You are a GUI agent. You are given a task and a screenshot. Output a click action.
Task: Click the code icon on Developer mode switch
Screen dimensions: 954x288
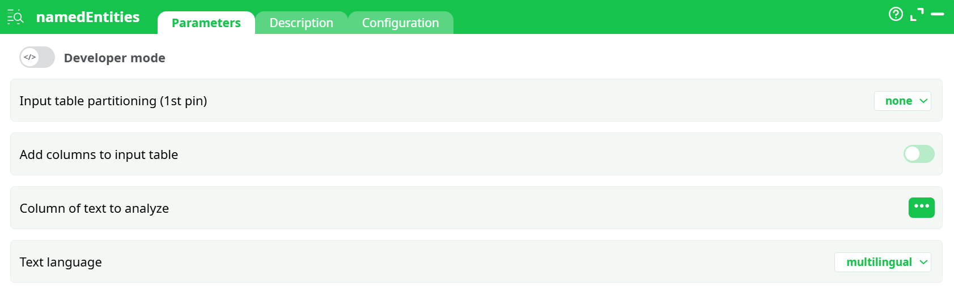[30, 57]
